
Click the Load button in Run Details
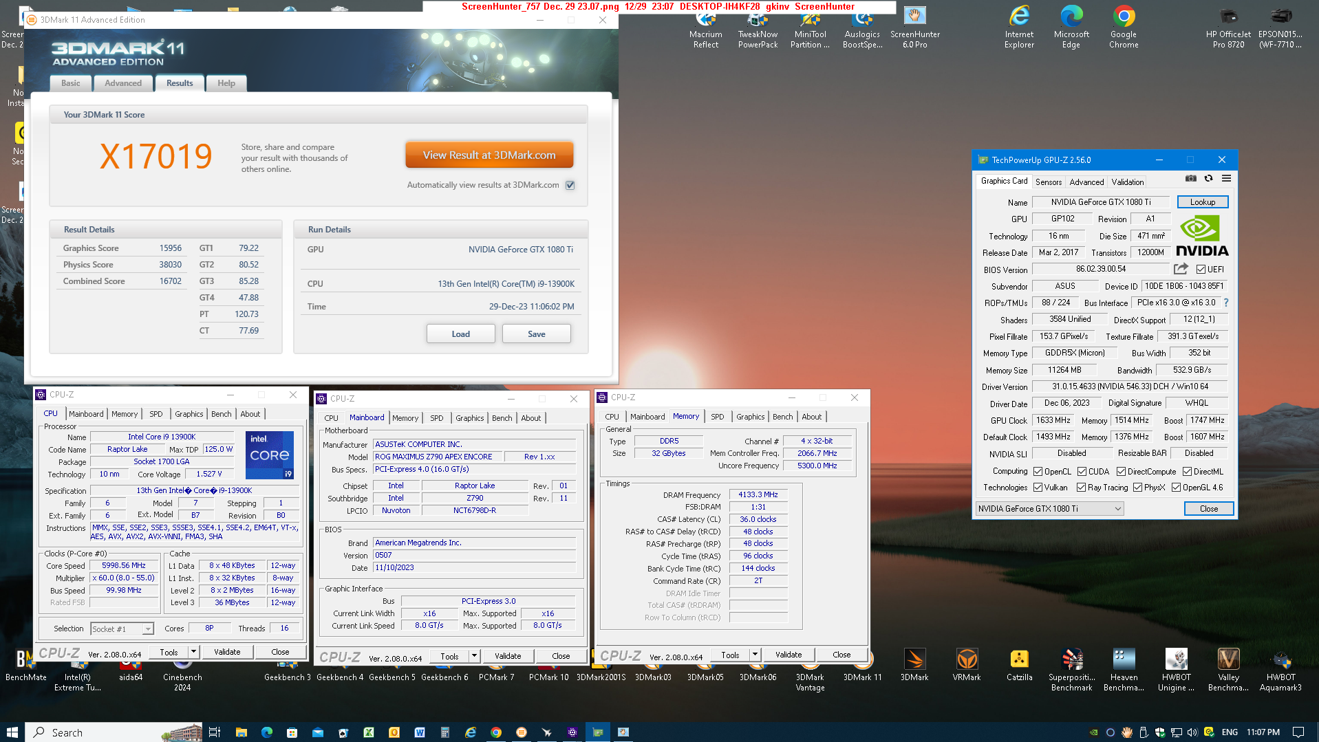click(x=460, y=334)
